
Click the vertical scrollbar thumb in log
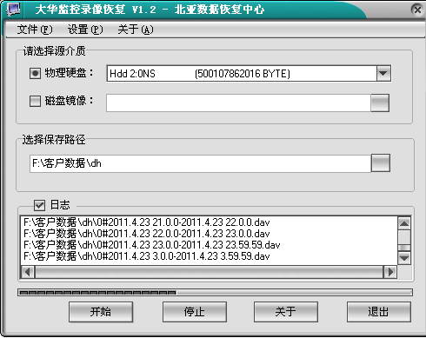[404, 248]
